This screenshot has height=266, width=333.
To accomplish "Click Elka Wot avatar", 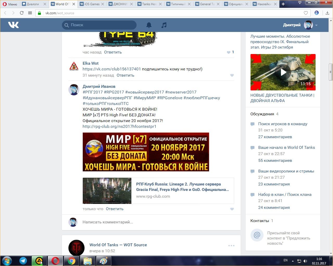I will click(74, 66).
